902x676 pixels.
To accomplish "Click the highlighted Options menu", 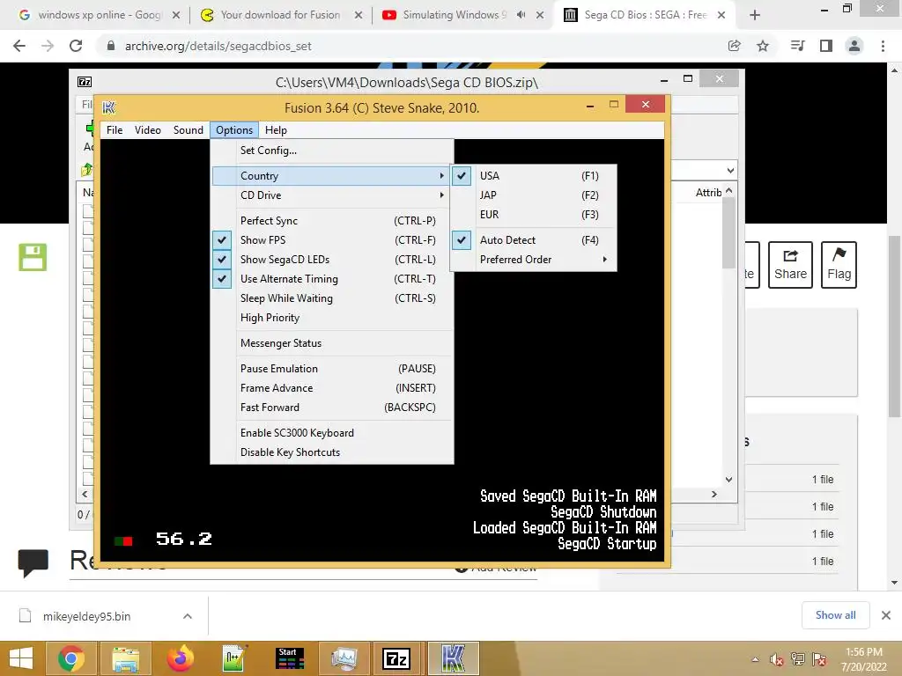I will [234, 130].
